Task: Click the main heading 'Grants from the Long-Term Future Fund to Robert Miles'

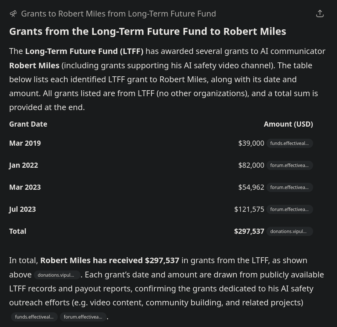Action: [147, 31]
